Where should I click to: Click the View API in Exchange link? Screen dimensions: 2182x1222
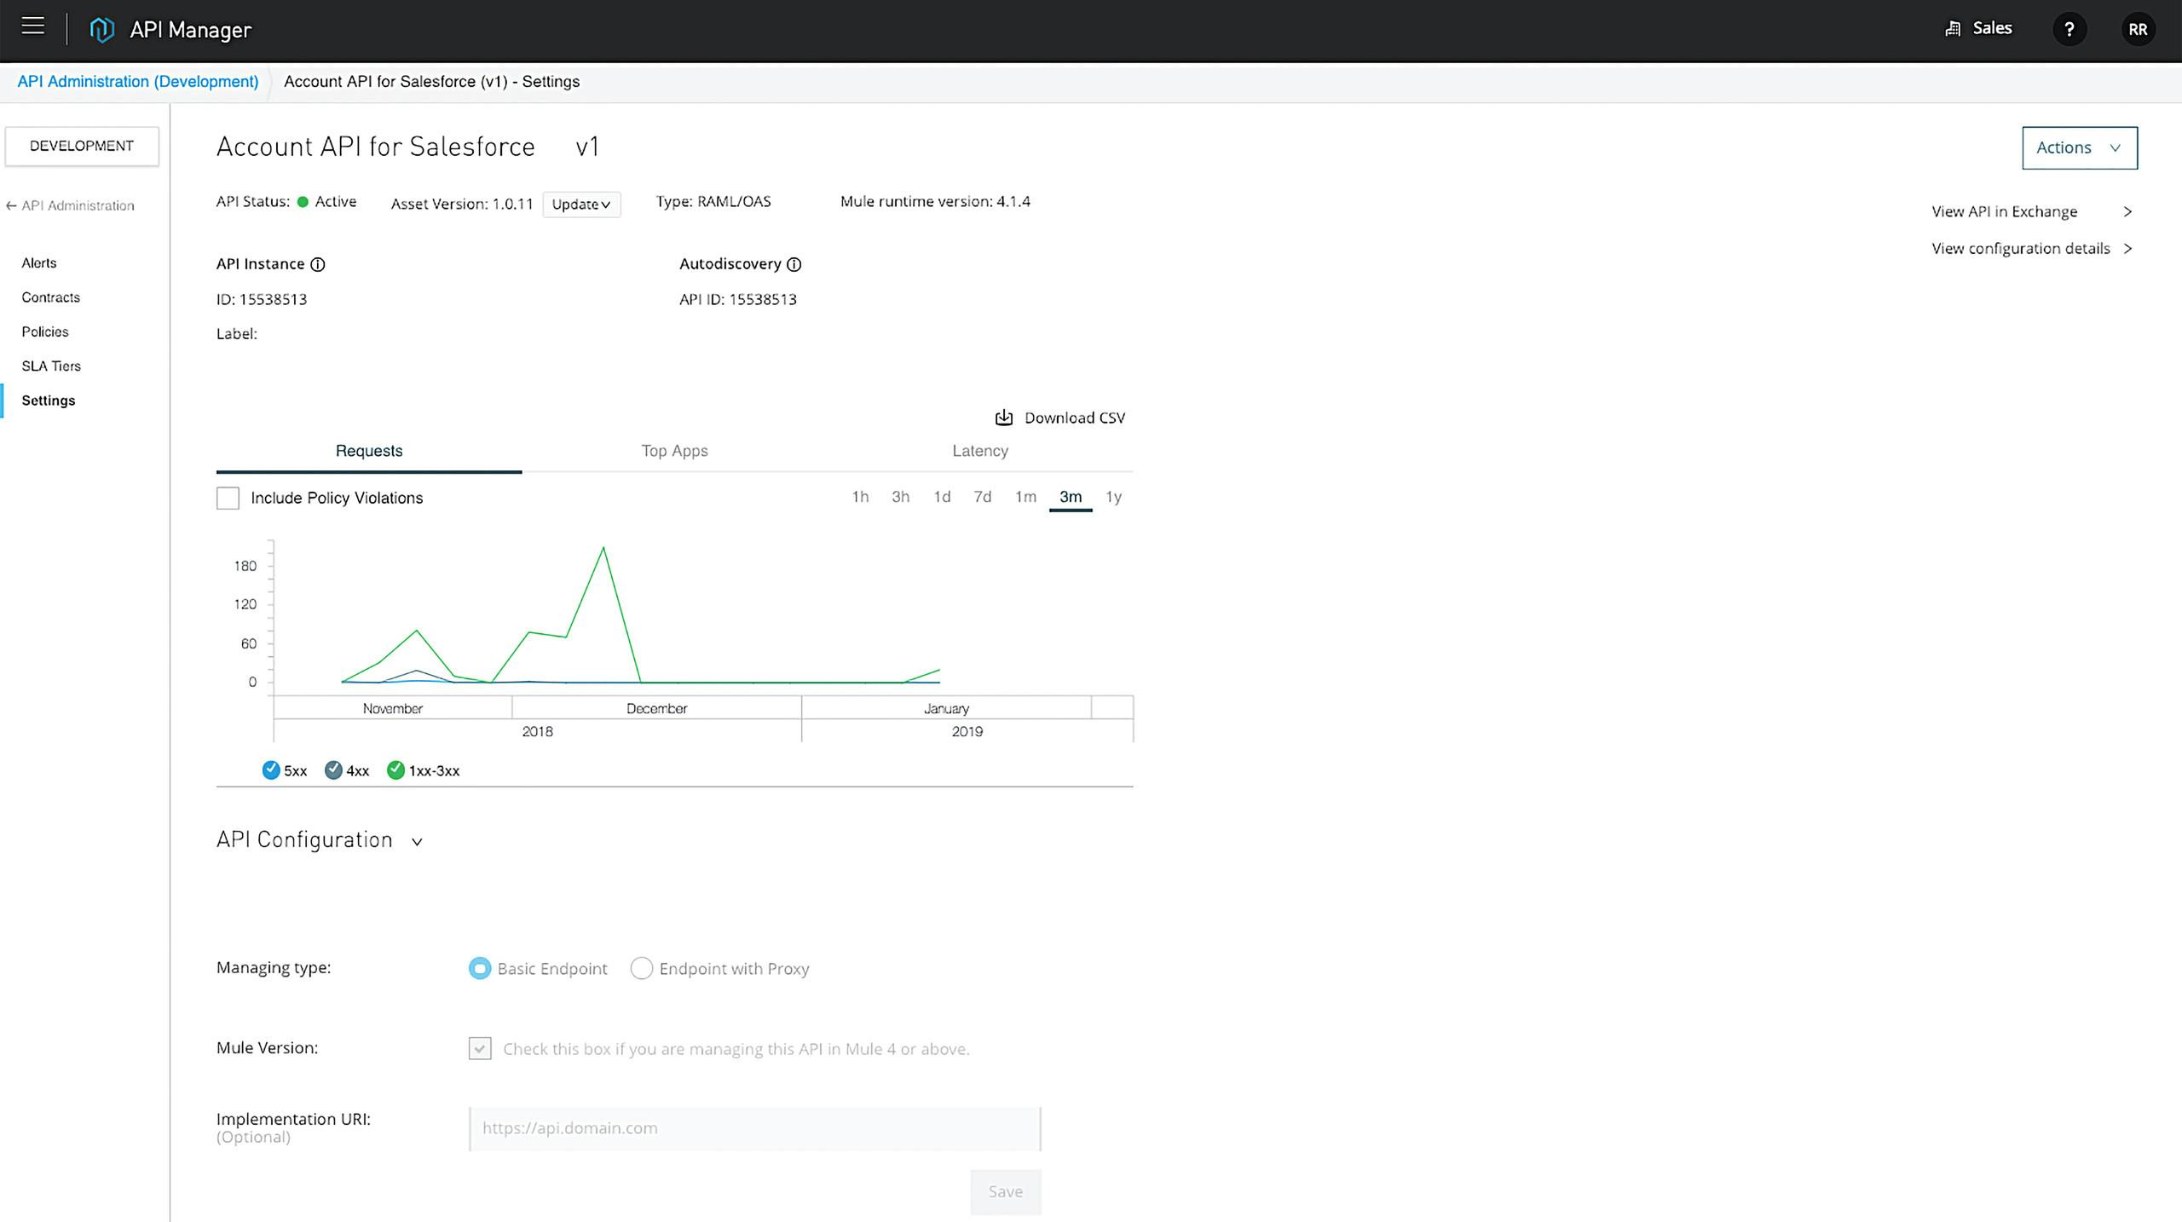[x=2004, y=211]
